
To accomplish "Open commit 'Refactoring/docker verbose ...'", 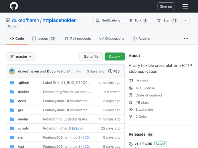I will coord(67,92).
